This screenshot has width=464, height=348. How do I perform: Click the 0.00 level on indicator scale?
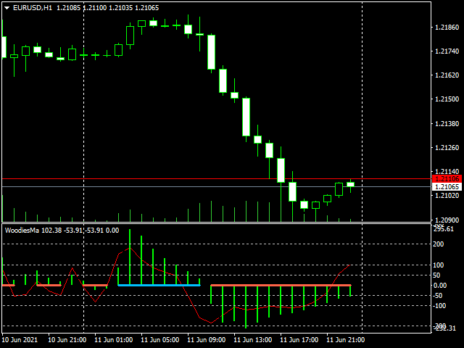click(440, 285)
